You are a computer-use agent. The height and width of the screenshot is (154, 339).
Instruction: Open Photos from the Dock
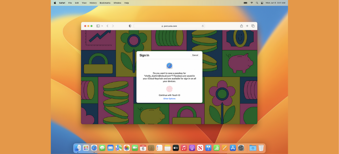[127, 148]
